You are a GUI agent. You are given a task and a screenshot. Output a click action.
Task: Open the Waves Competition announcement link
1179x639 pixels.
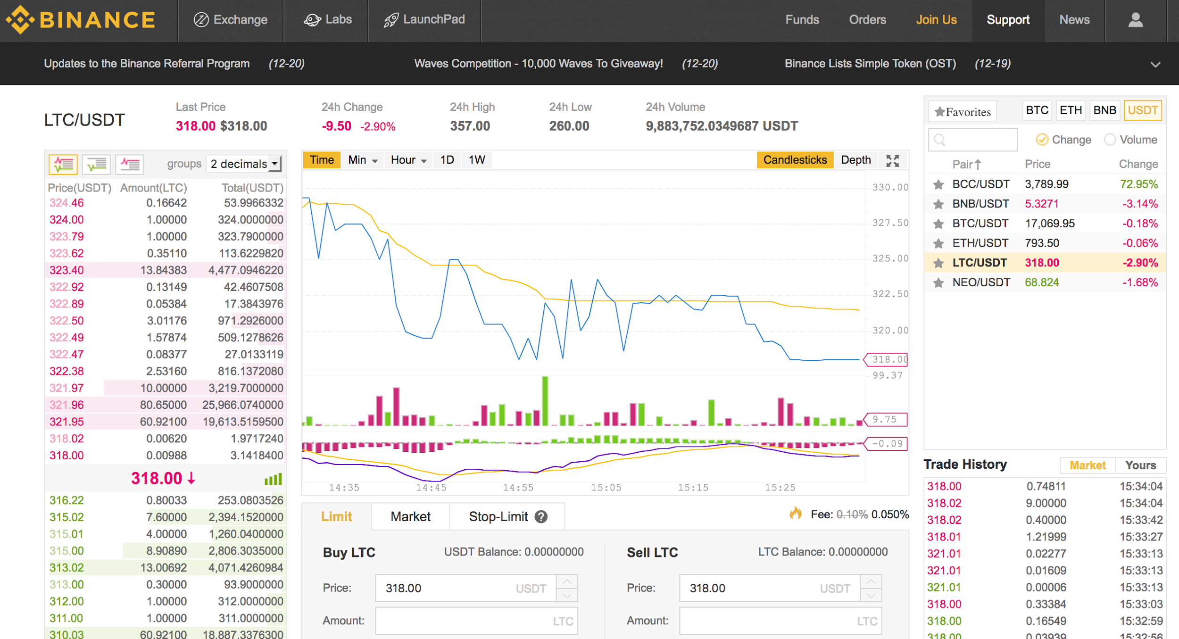[x=538, y=64]
